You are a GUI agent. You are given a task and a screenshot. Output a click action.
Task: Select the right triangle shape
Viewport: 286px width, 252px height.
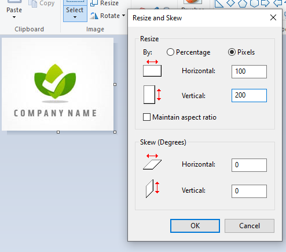coord(219,3)
